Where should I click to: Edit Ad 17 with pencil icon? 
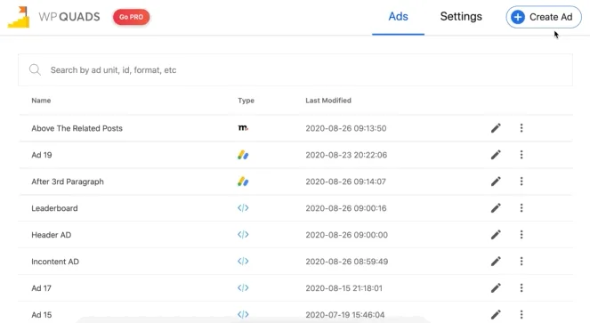click(496, 288)
